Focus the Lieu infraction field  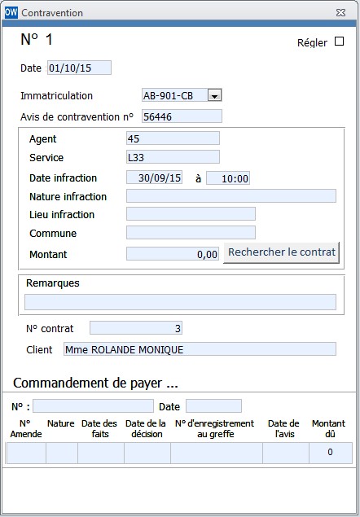[x=191, y=214]
